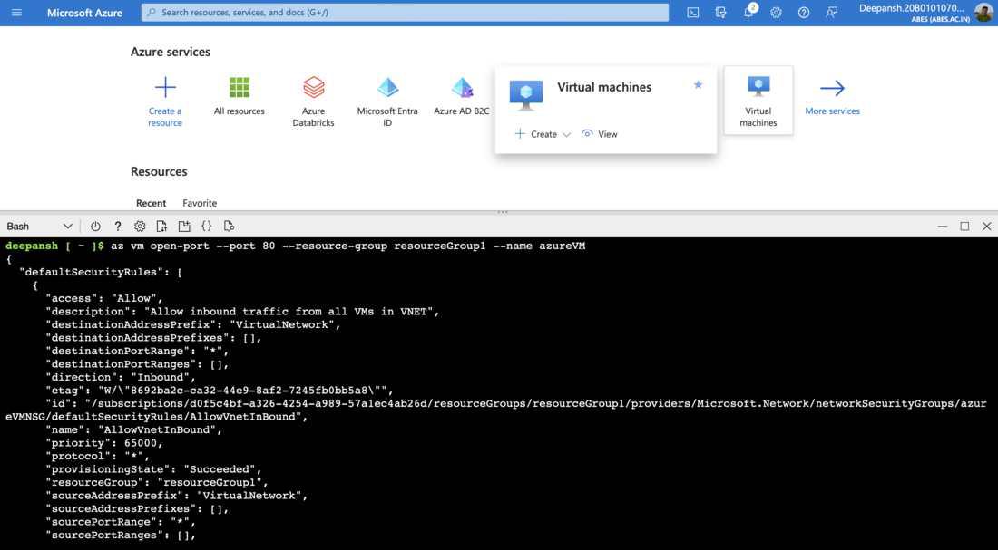Open the Feedback icon in top bar
The height and width of the screenshot is (550, 998).
[x=831, y=12]
